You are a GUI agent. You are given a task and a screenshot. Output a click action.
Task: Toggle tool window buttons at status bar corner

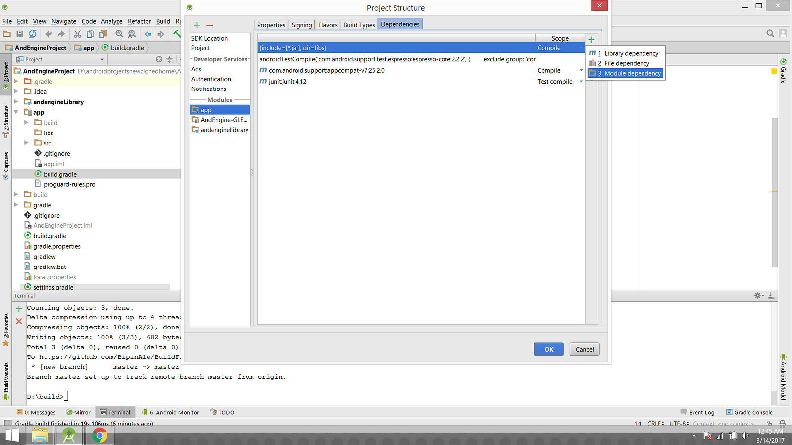(8, 424)
